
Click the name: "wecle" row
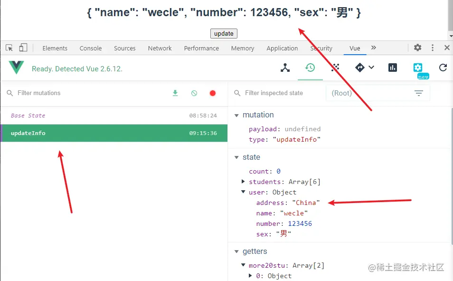282,213
